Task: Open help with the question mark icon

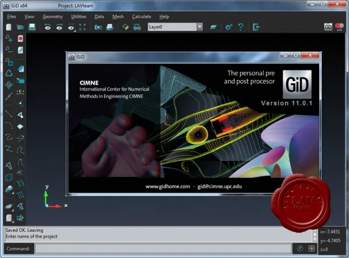Action: point(241,27)
